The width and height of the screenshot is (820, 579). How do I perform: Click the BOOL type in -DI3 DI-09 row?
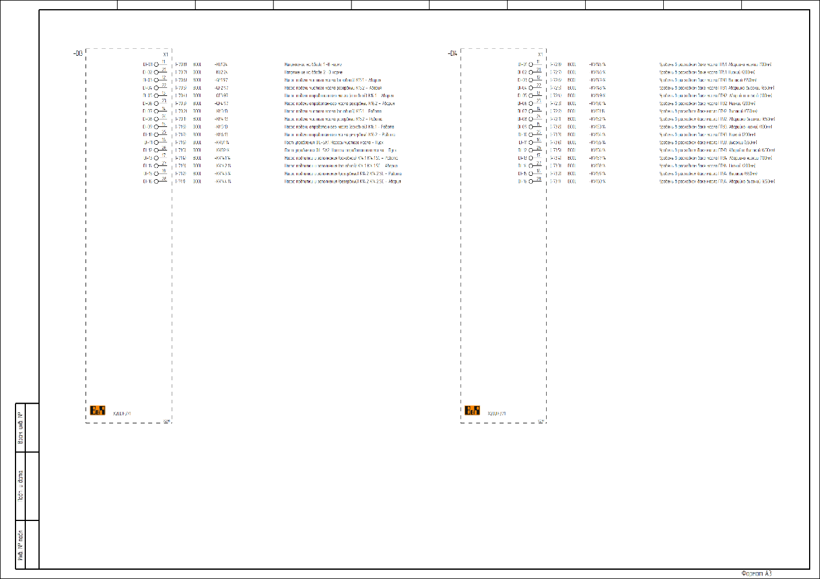[198, 127]
